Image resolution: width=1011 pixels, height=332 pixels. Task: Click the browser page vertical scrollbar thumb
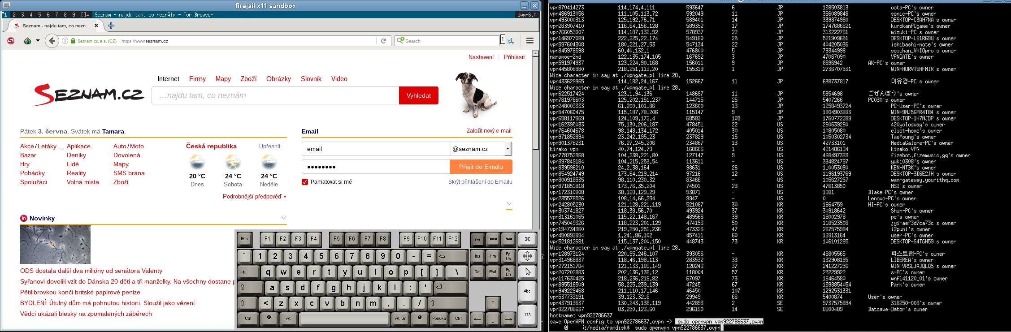[535, 103]
